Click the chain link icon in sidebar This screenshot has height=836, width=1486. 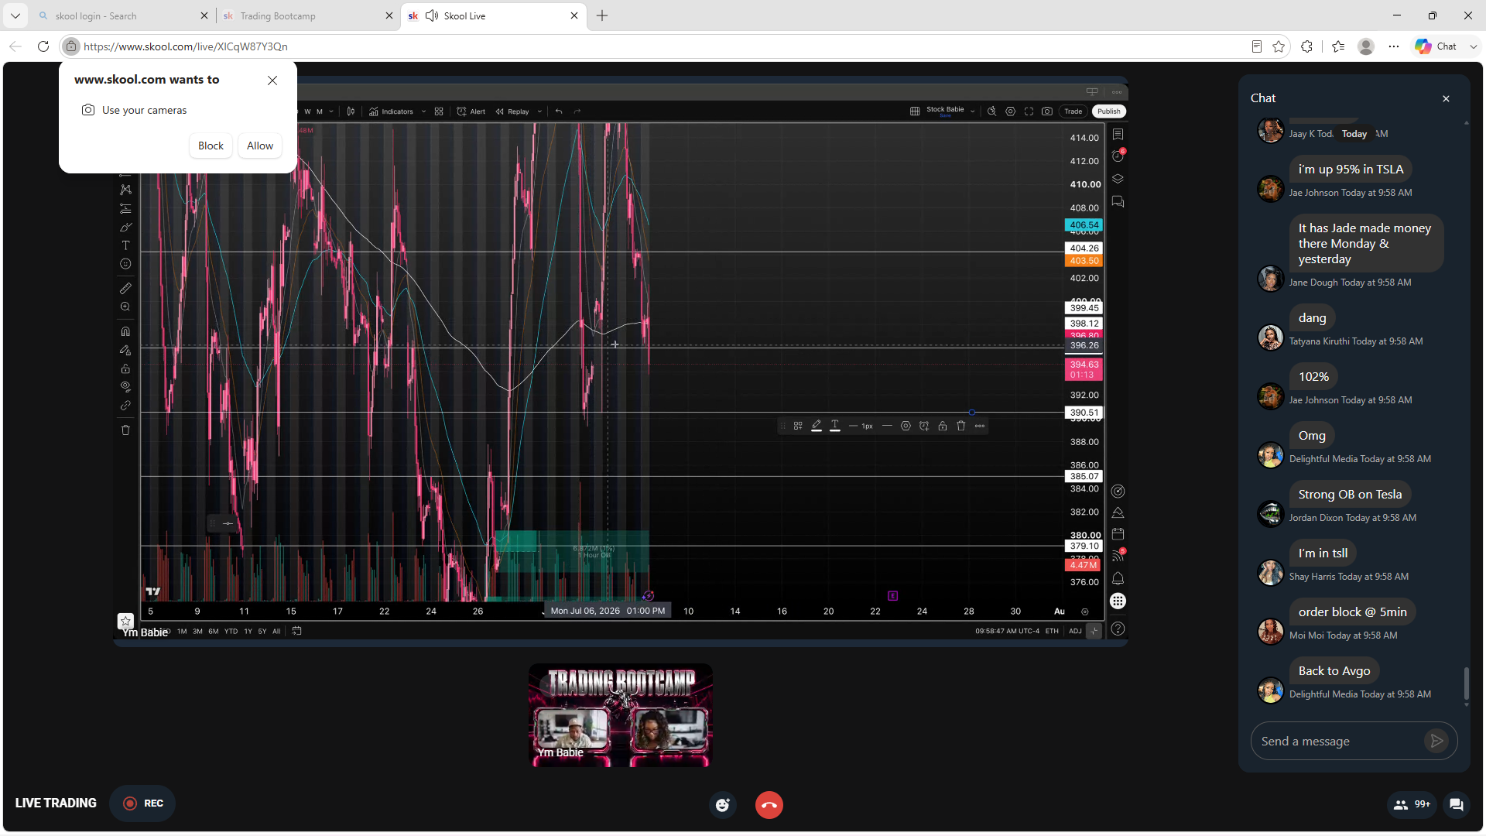(125, 405)
